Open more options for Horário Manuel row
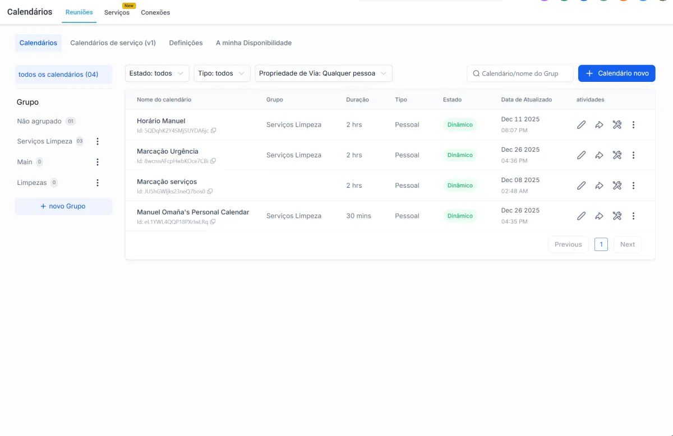 [634, 125]
